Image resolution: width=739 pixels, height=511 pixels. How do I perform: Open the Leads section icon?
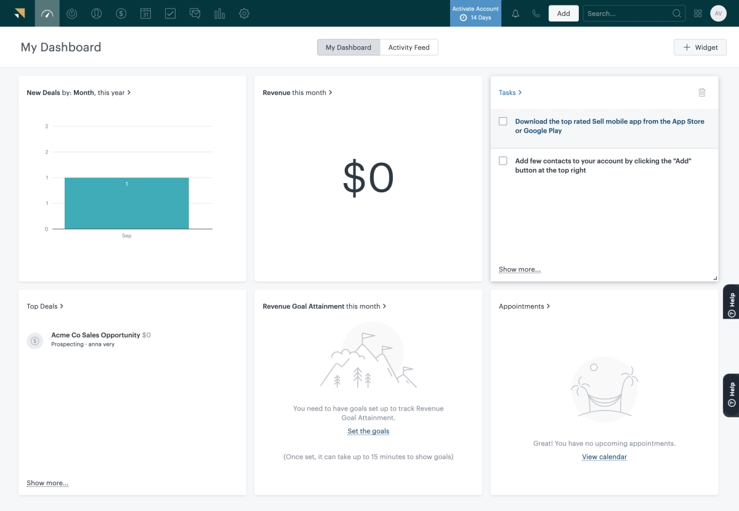coord(72,13)
